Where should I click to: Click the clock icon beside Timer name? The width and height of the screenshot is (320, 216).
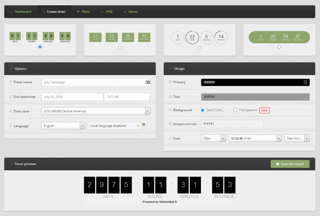11,82
